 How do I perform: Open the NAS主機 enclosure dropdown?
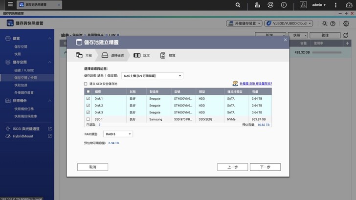pos(152,76)
